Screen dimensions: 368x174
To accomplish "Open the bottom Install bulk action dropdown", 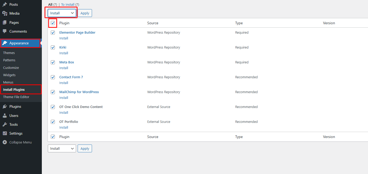I will pyautogui.click(x=62, y=148).
